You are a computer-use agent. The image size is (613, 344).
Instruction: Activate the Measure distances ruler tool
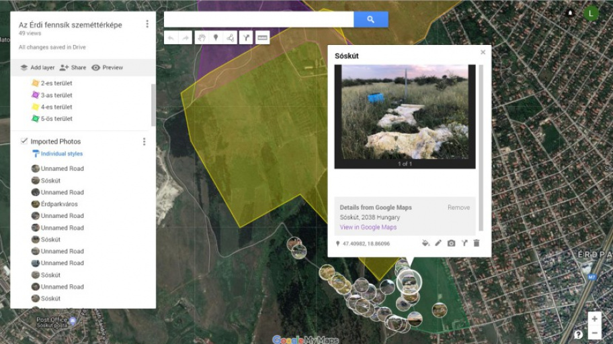[263, 38]
